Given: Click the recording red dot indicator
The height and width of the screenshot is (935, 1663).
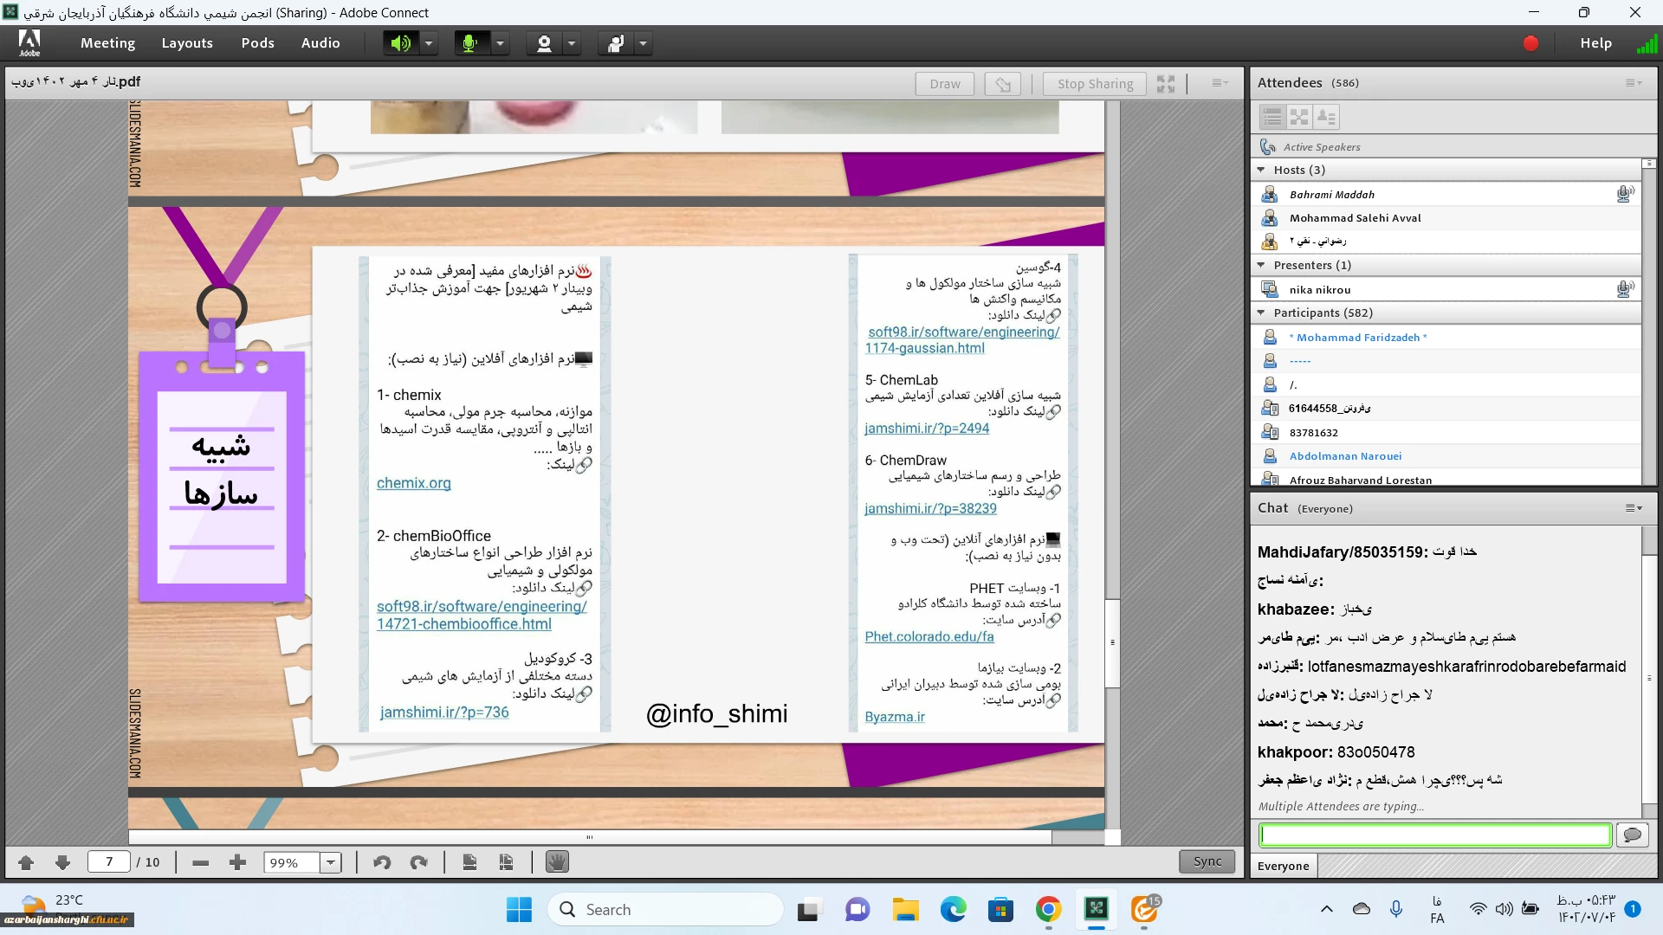Looking at the screenshot, I should [1530, 43].
